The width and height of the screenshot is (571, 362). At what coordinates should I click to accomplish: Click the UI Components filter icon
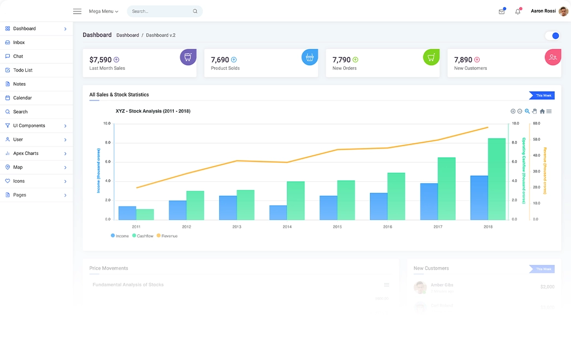click(x=8, y=126)
